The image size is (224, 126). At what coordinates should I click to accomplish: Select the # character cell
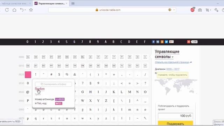point(51,75)
